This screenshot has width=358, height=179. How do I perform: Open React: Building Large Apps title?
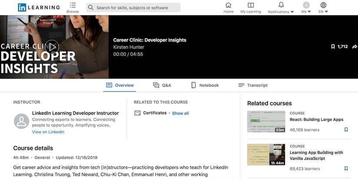[x=316, y=120]
